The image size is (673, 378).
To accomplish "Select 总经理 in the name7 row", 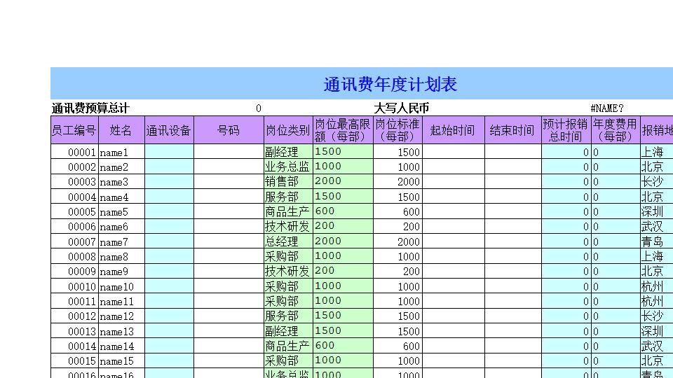I will [288, 241].
